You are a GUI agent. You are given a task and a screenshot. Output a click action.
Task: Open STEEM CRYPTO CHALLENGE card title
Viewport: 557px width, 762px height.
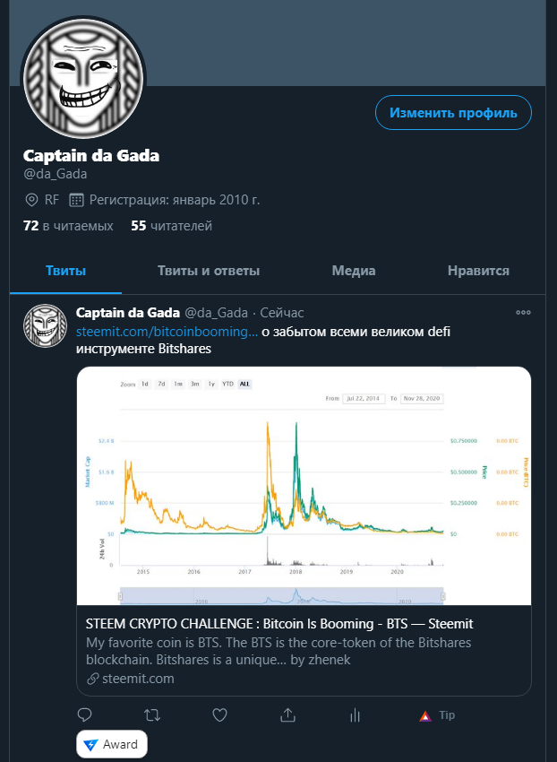point(279,623)
